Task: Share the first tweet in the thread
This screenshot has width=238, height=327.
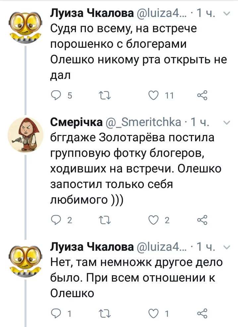Action: (202, 96)
